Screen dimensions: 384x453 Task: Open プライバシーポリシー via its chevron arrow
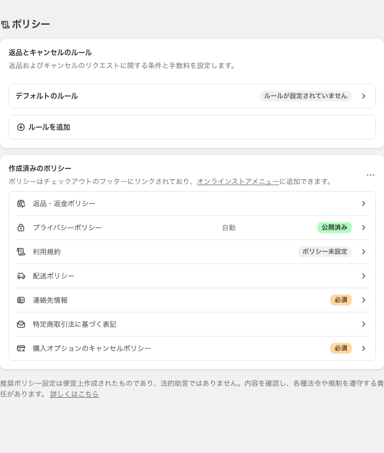pyautogui.click(x=364, y=228)
